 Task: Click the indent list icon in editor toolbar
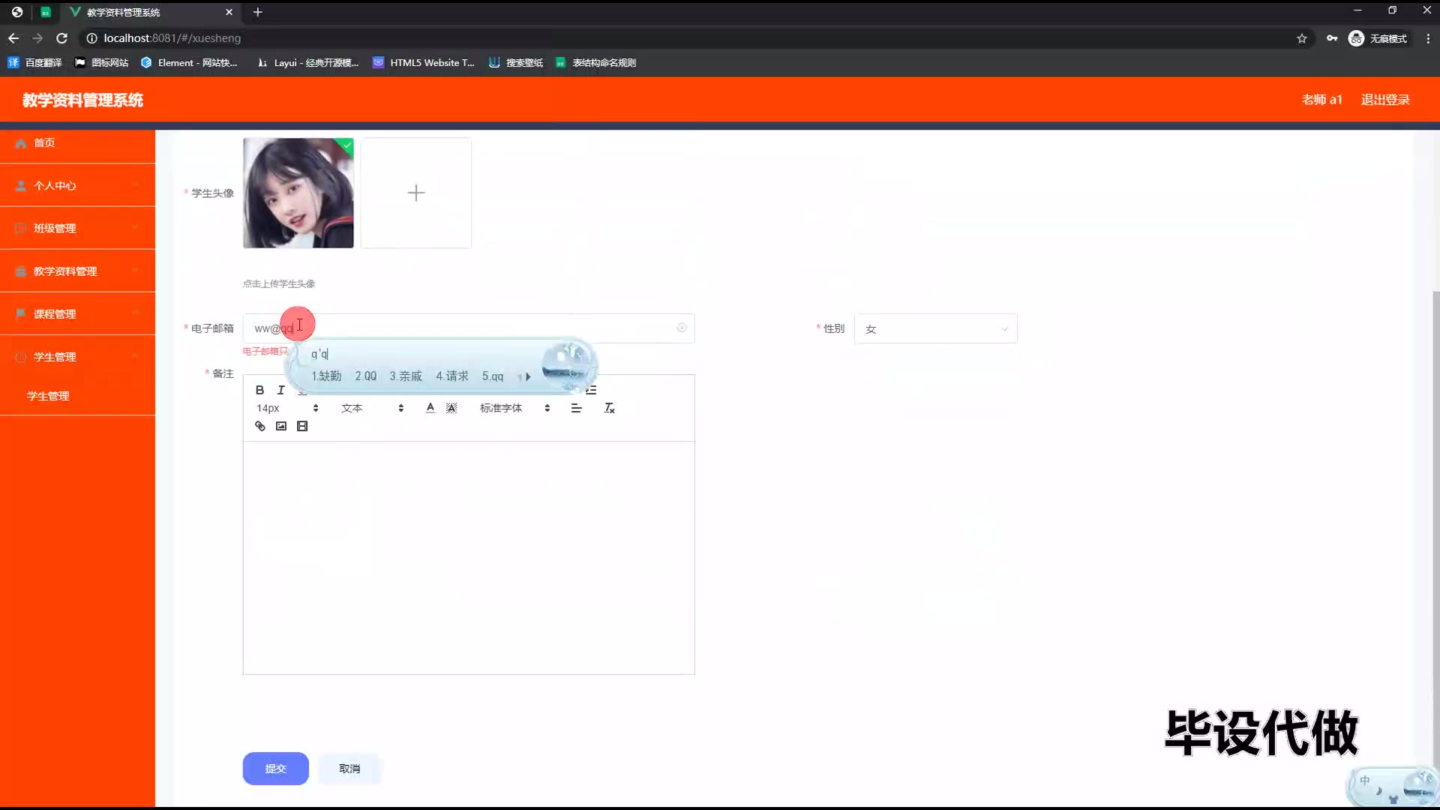[591, 390]
